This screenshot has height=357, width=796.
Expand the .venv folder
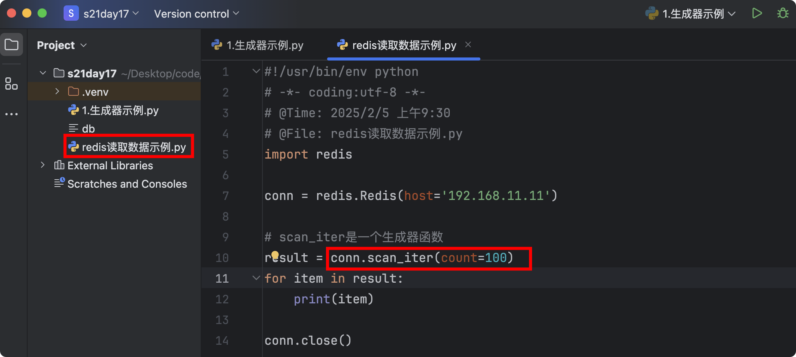point(57,91)
